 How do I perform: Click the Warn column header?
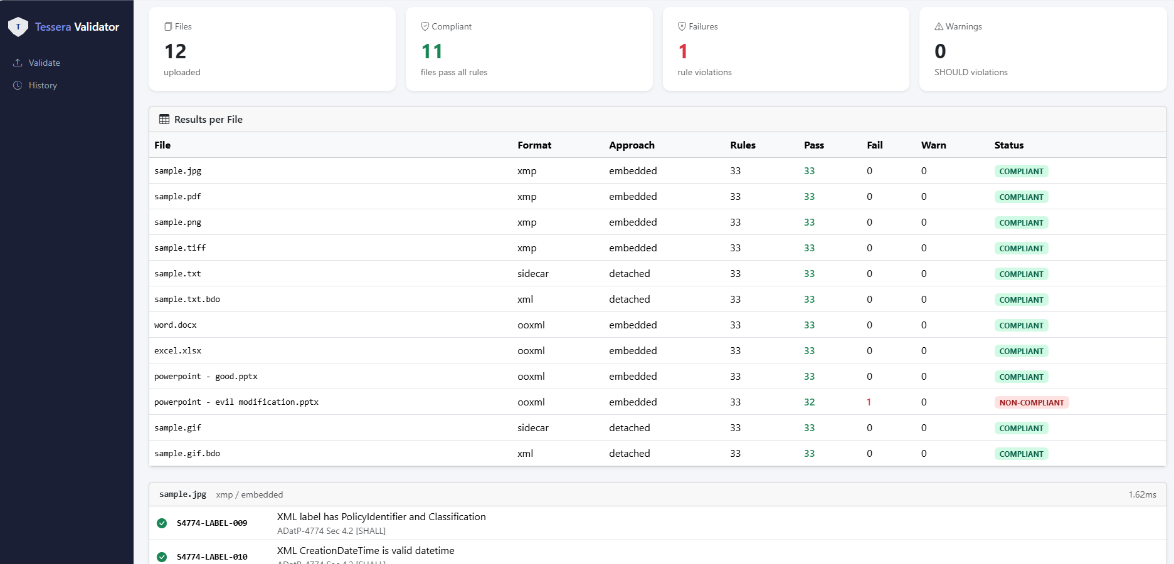[933, 145]
